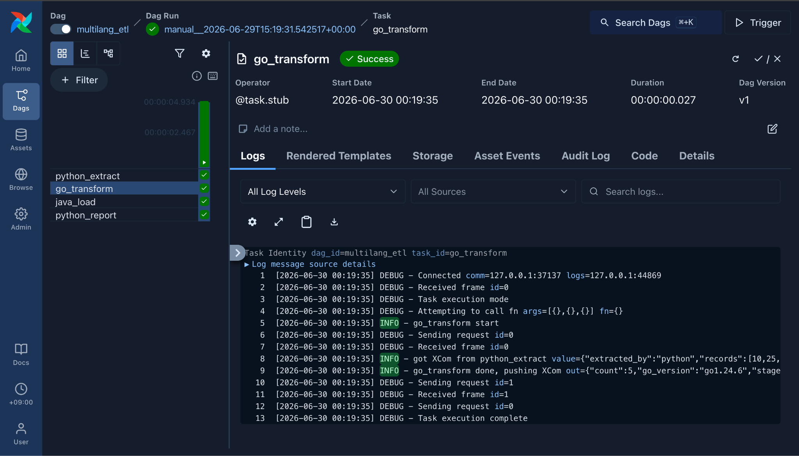Select python_report success status box
Viewport: 799px width, 456px height.
204,214
